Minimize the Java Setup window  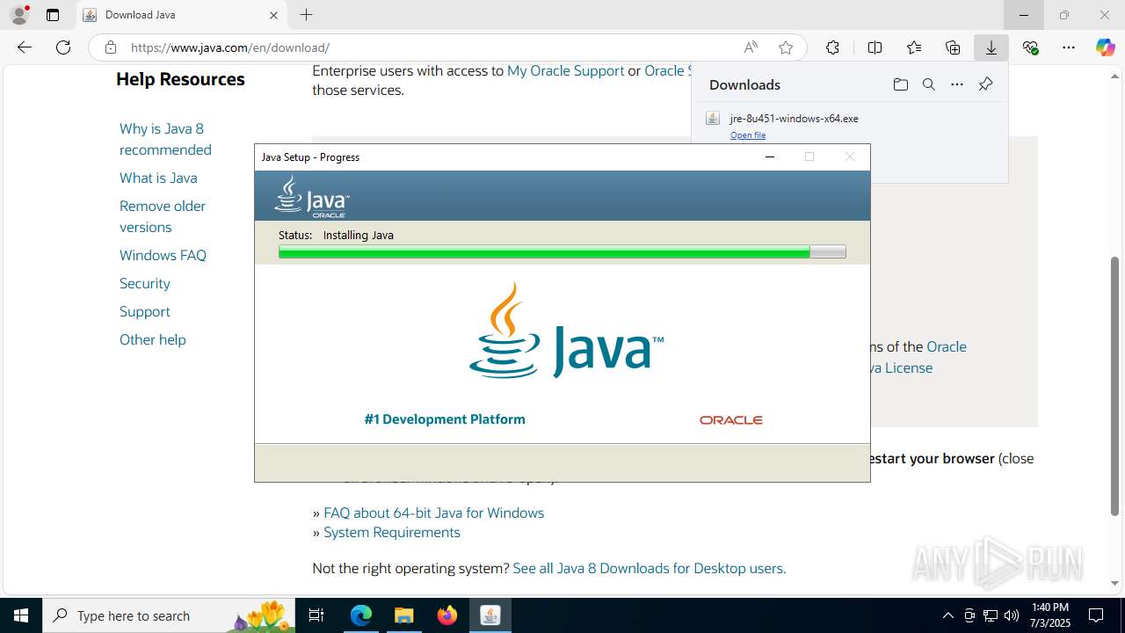770,156
